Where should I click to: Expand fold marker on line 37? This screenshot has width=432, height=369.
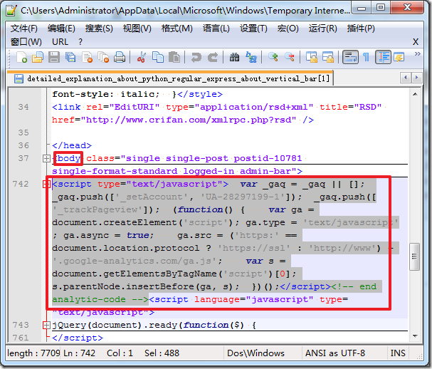tap(46, 159)
